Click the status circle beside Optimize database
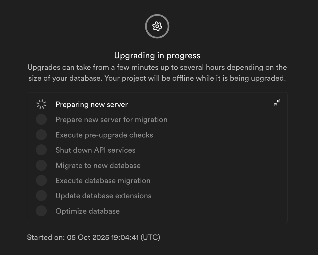 [41, 211]
